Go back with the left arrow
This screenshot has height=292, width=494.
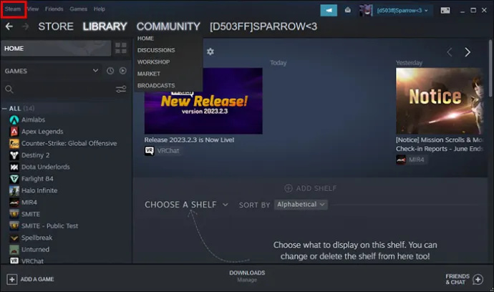click(9, 26)
